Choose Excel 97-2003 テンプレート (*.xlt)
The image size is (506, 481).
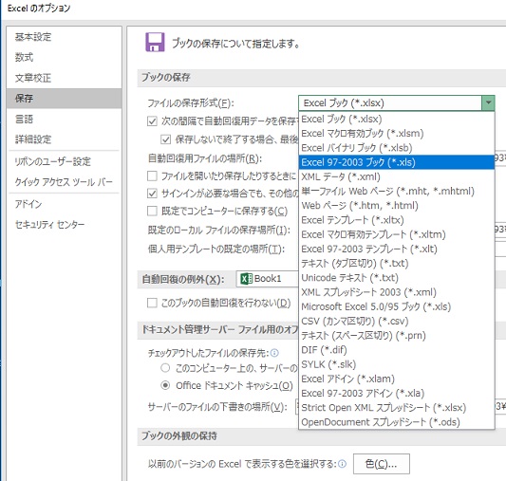coord(397,249)
